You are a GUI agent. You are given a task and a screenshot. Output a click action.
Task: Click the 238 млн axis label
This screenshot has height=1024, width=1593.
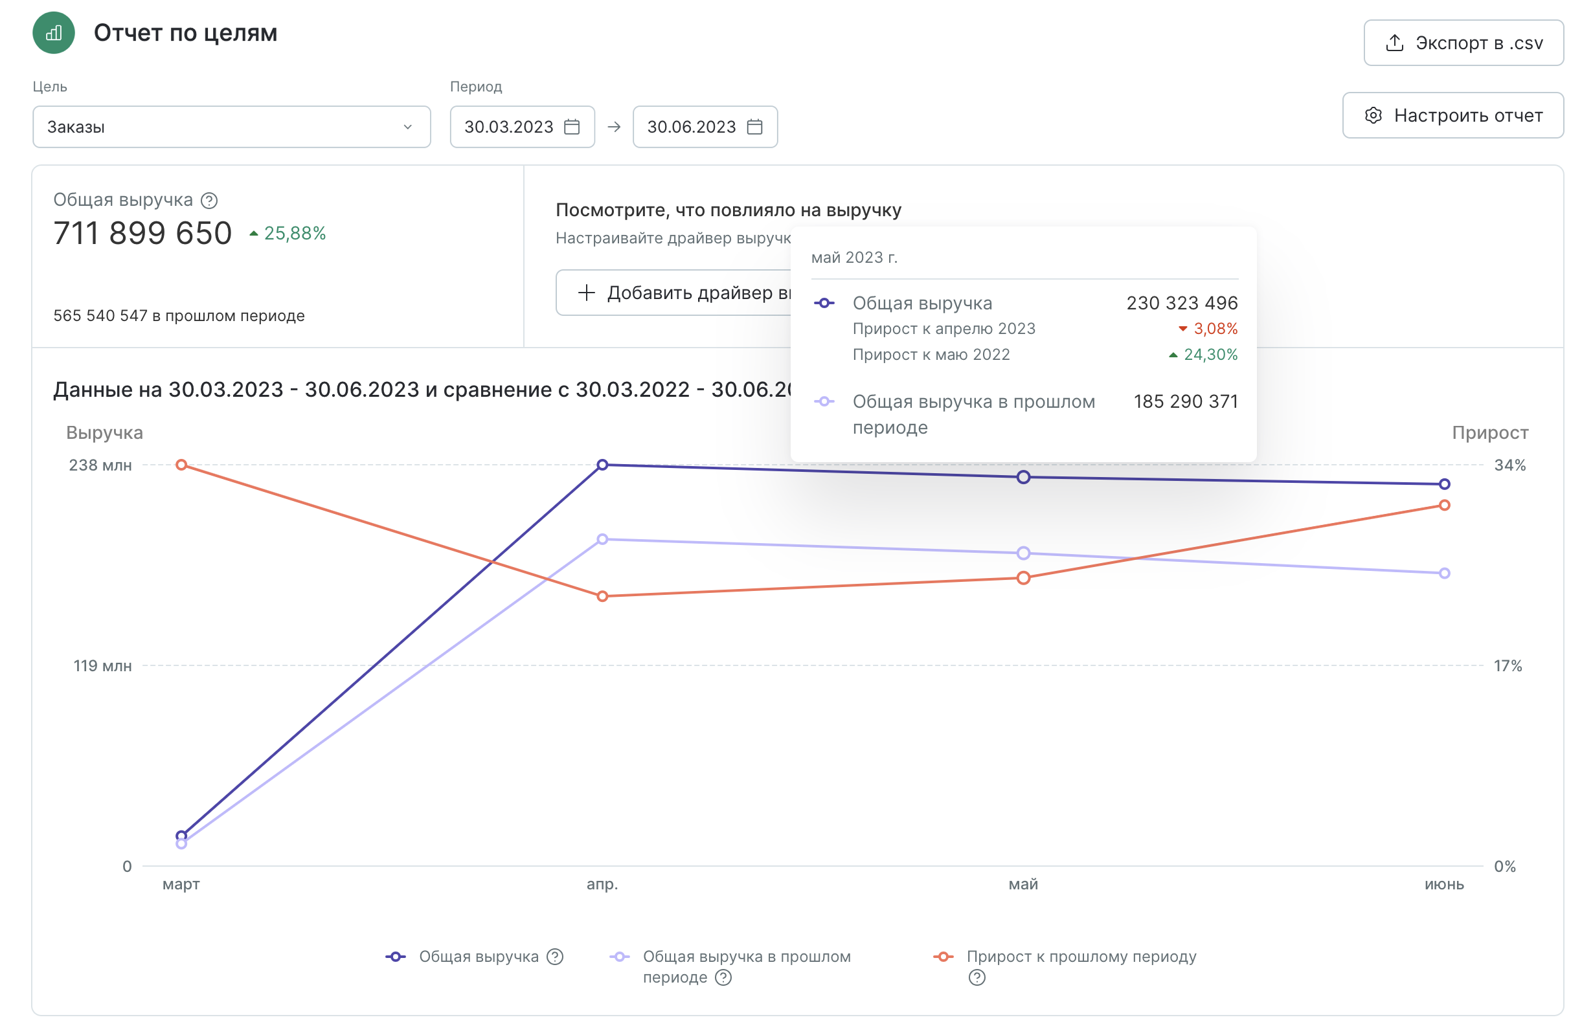point(100,465)
